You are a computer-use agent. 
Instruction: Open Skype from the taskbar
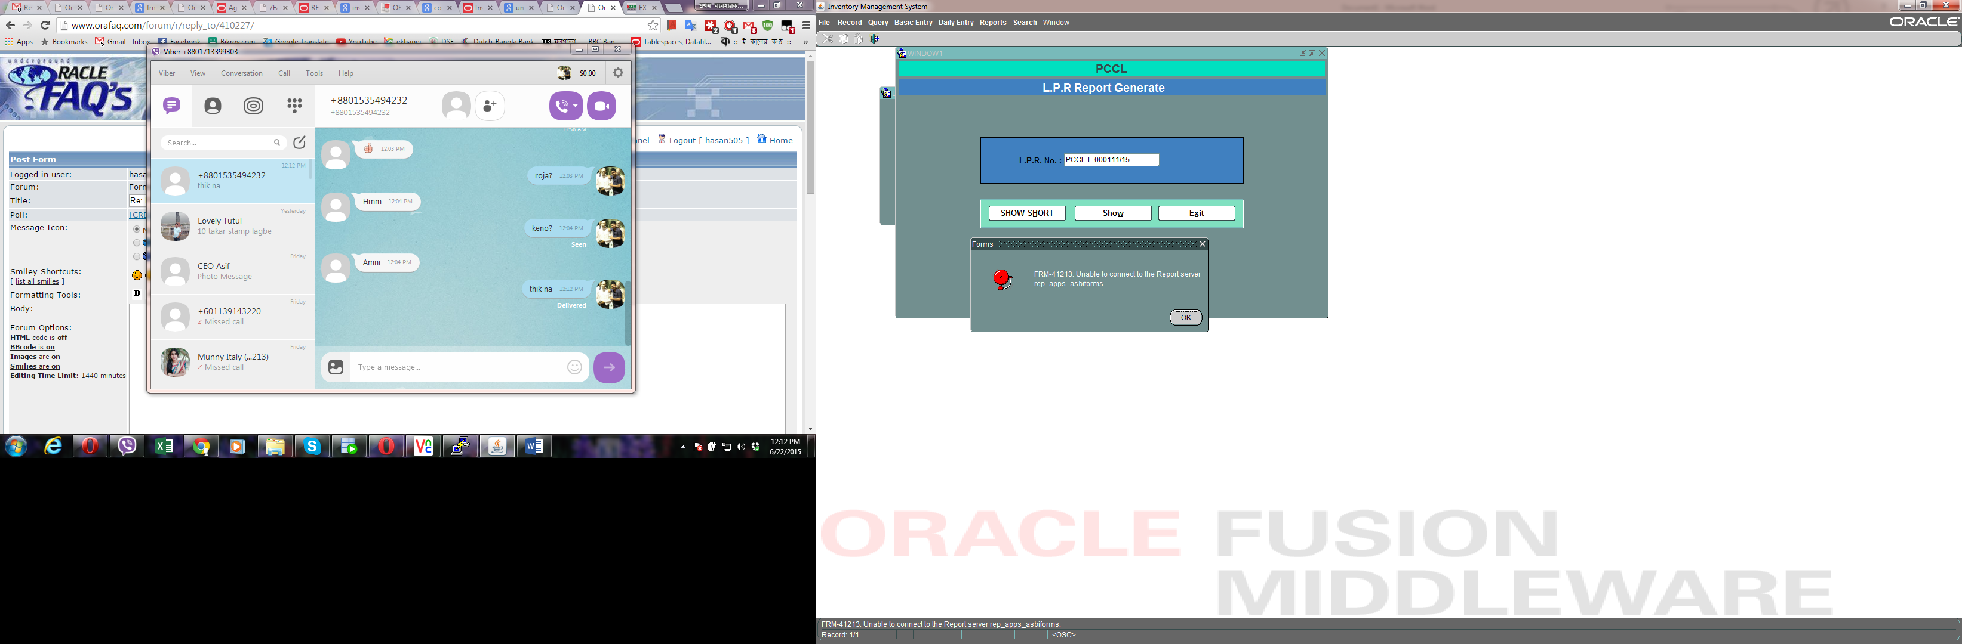tap(312, 446)
